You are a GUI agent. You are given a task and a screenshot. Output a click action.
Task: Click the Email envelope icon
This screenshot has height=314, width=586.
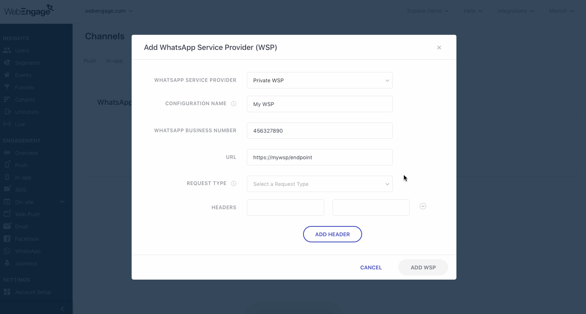pos(7,226)
